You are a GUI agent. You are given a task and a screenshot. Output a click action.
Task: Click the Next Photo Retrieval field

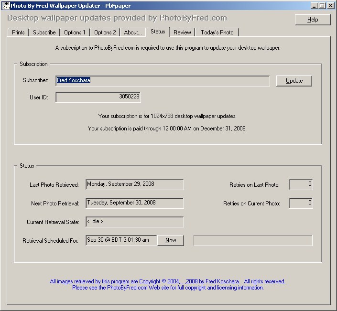[x=135, y=203]
